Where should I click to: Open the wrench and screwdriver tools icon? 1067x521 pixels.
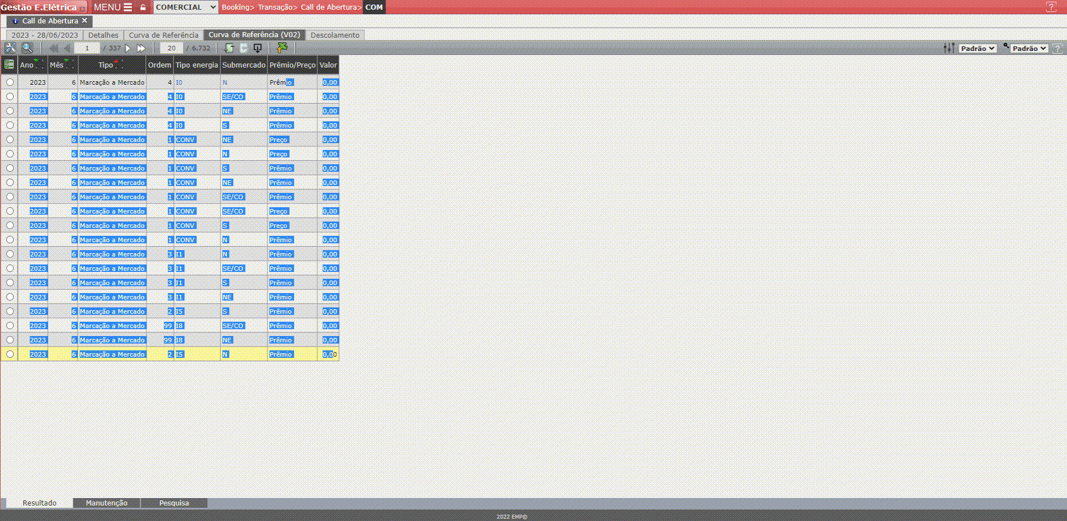pyautogui.click(x=10, y=48)
